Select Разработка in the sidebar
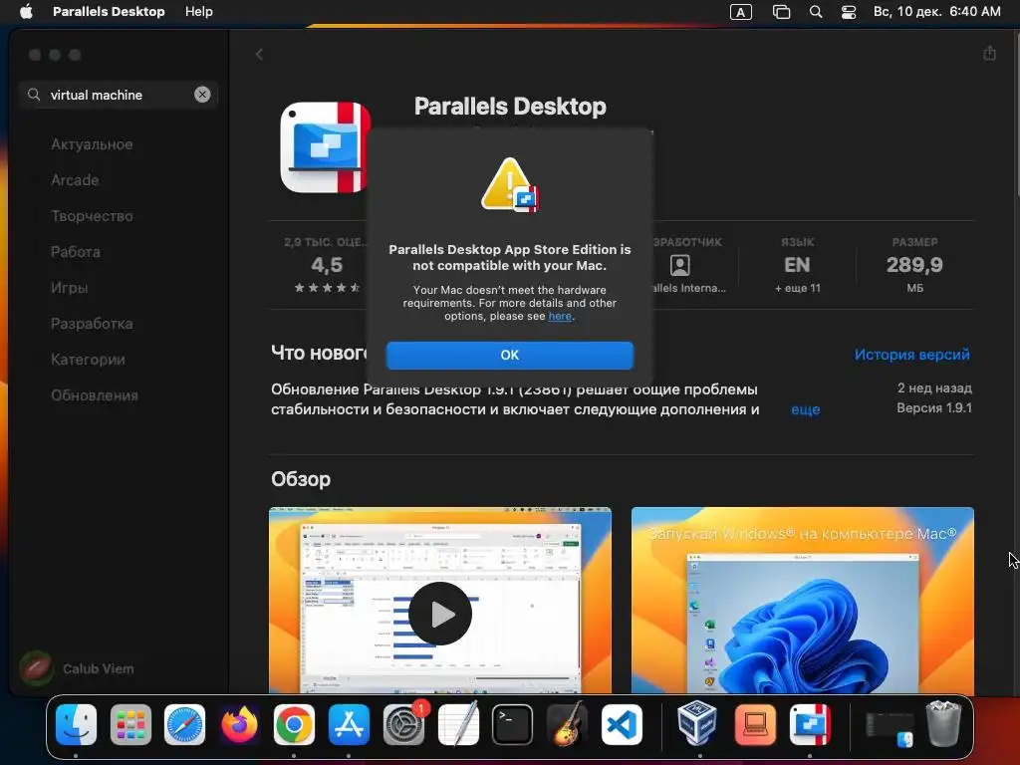 pos(92,324)
